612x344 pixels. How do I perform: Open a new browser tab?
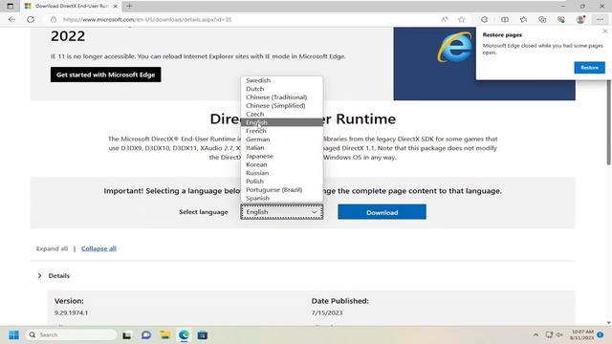pyautogui.click(x=129, y=6)
